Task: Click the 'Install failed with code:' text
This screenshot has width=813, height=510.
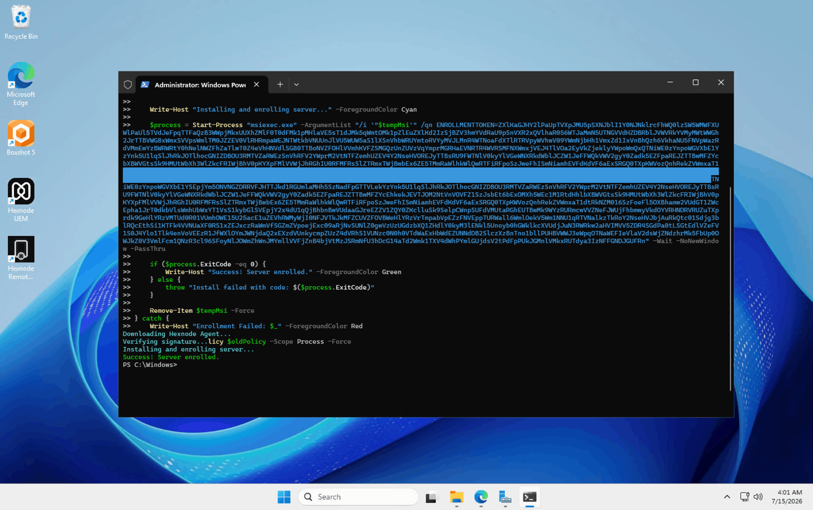Action: click(239, 288)
